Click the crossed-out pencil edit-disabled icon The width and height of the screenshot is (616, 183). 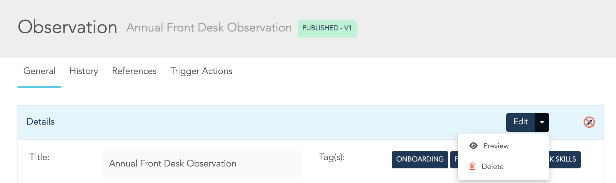(589, 122)
